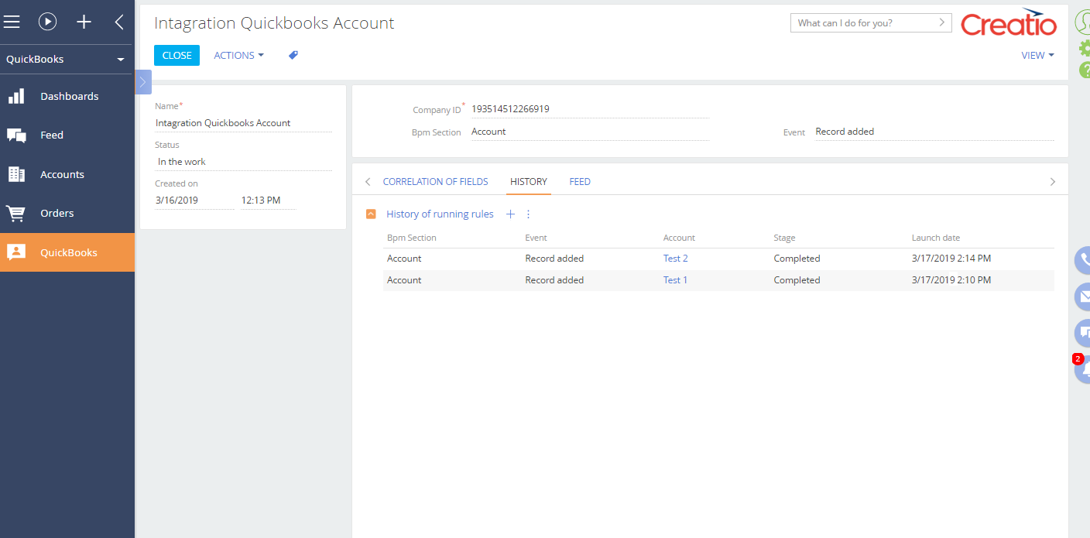Open the Dashboards section
This screenshot has height=538, width=1090.
[x=69, y=95]
